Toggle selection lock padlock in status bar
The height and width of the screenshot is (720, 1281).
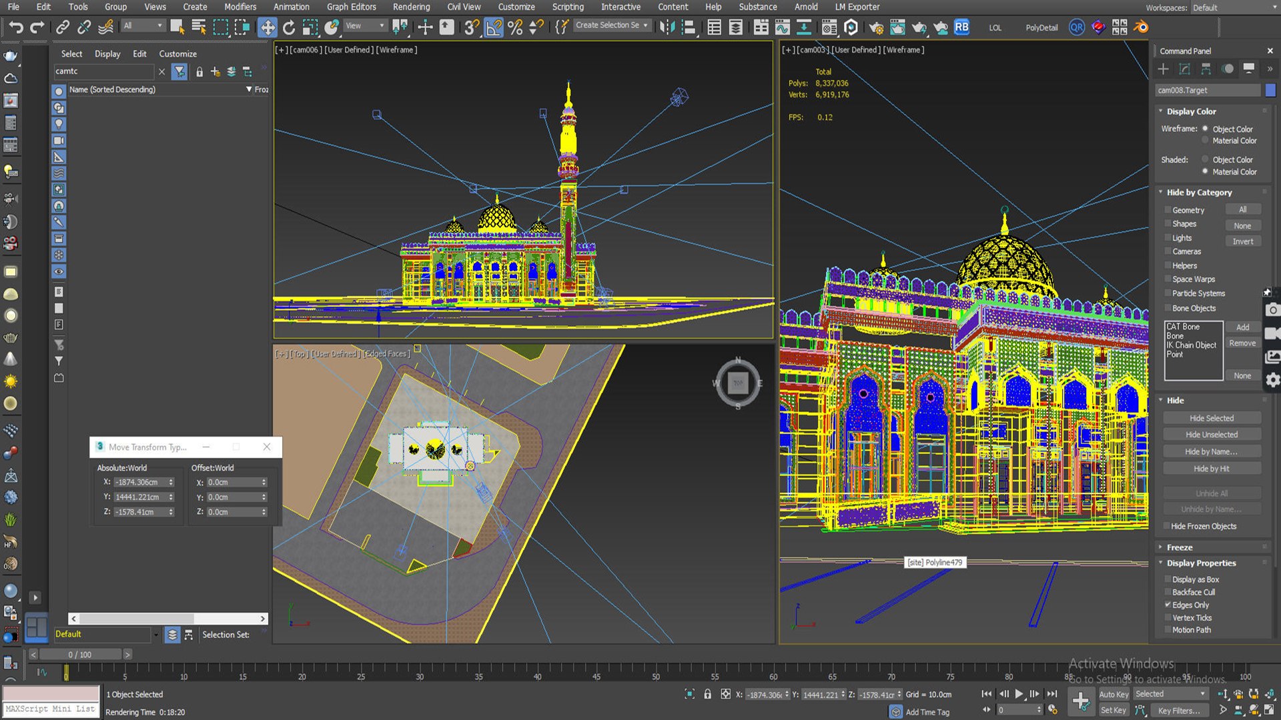708,694
